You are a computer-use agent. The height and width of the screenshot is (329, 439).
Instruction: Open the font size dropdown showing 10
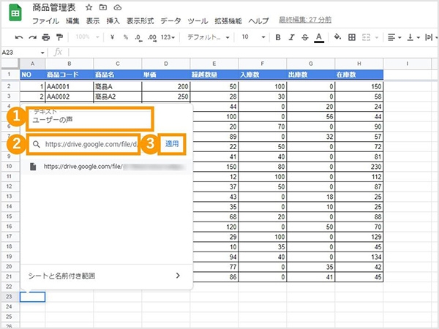253,37
